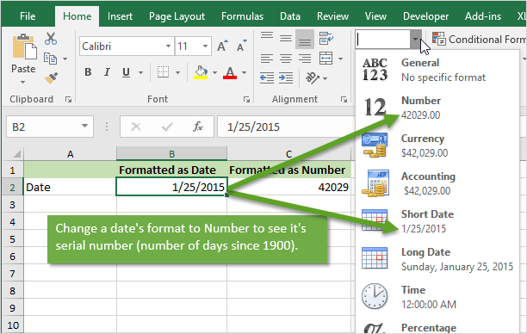Viewport: 527px width, 334px height.
Task: Switch to Insert tab
Action: [x=120, y=16]
